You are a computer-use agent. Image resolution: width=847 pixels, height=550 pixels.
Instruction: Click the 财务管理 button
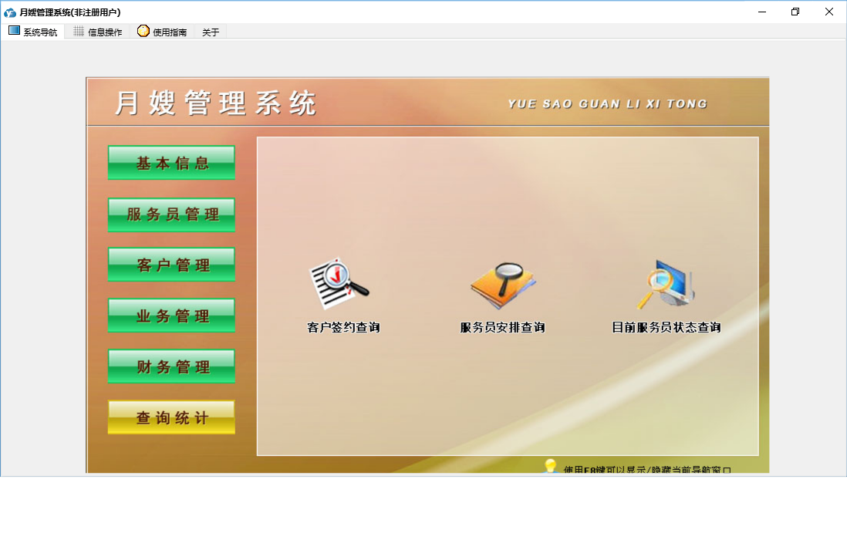172,366
